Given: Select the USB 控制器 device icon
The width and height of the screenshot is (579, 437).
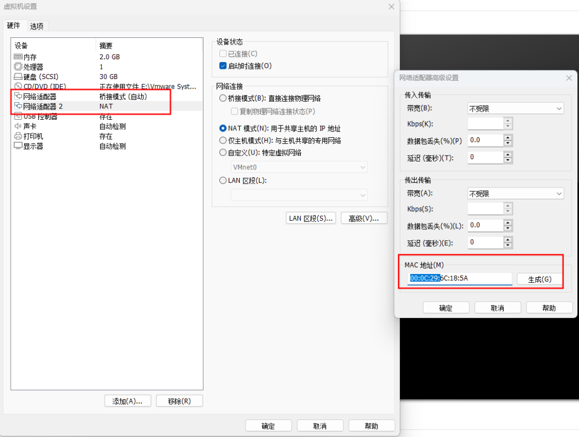Looking at the screenshot, I should (x=18, y=117).
